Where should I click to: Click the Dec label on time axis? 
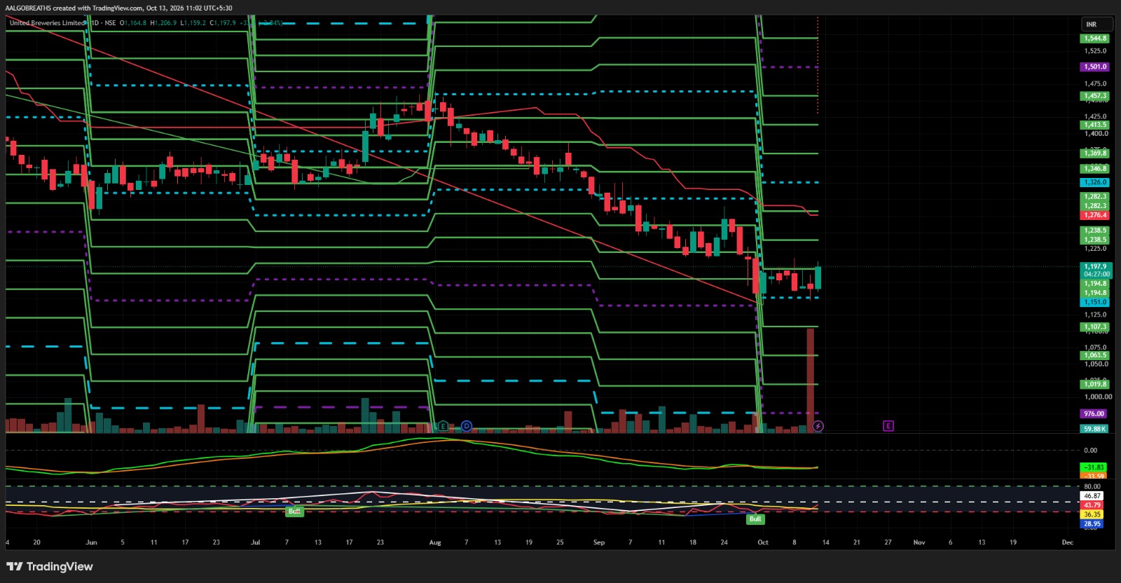point(1068,542)
